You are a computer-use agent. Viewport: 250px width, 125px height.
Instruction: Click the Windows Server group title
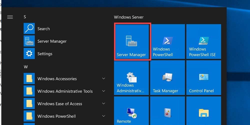(129, 17)
